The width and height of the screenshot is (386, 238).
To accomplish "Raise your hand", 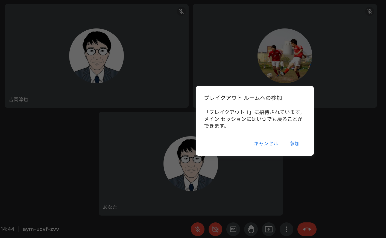I will point(251,229).
